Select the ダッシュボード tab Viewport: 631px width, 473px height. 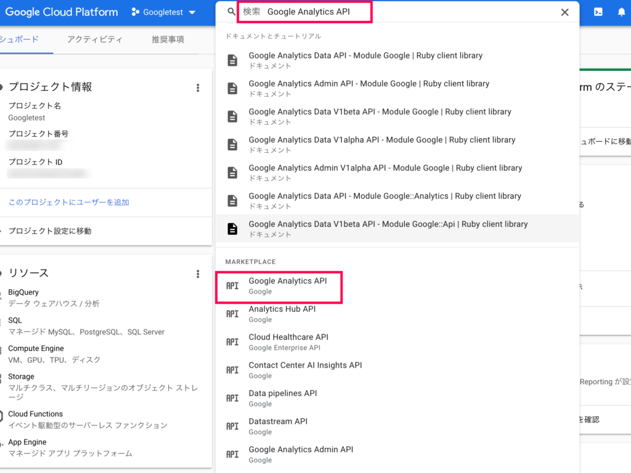[x=20, y=39]
